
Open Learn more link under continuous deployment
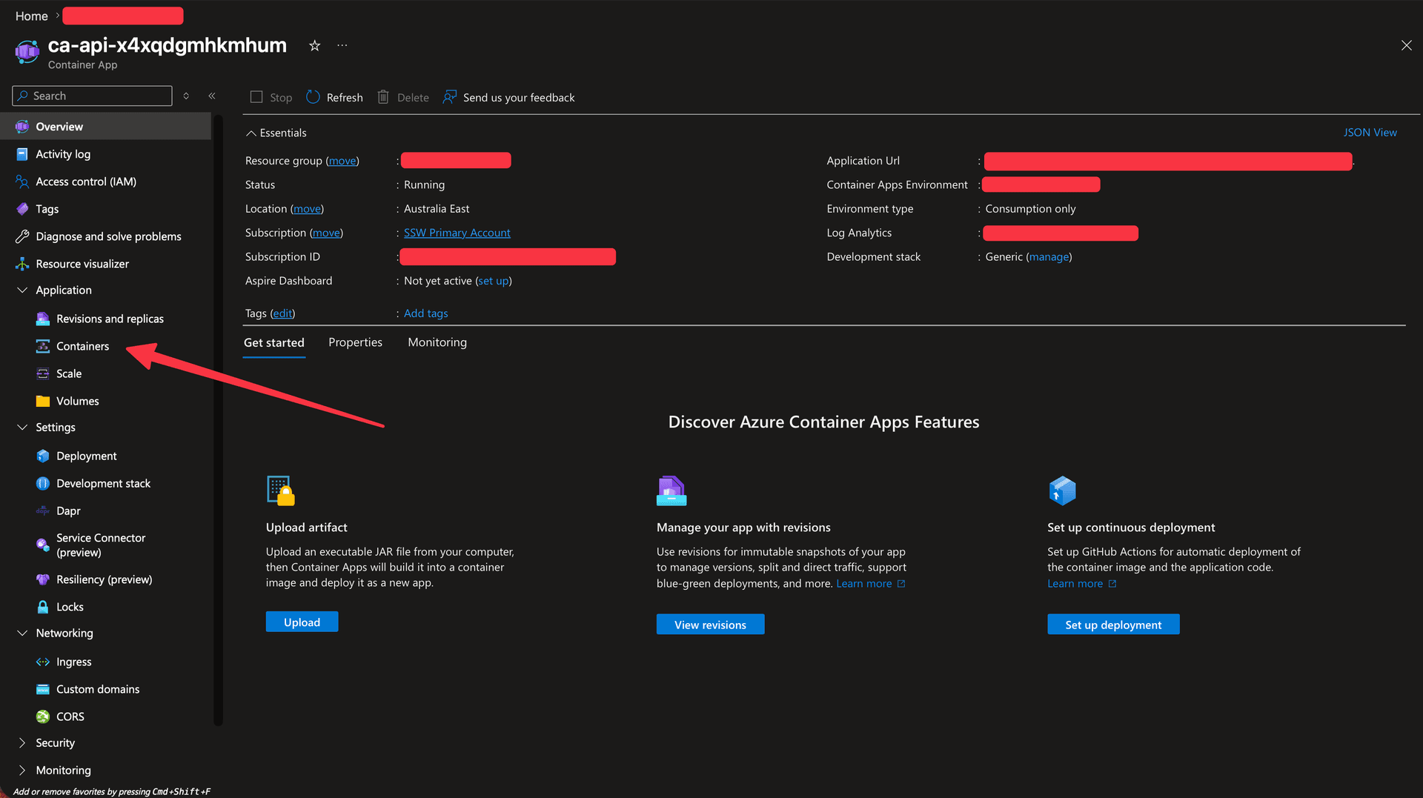1081,584
